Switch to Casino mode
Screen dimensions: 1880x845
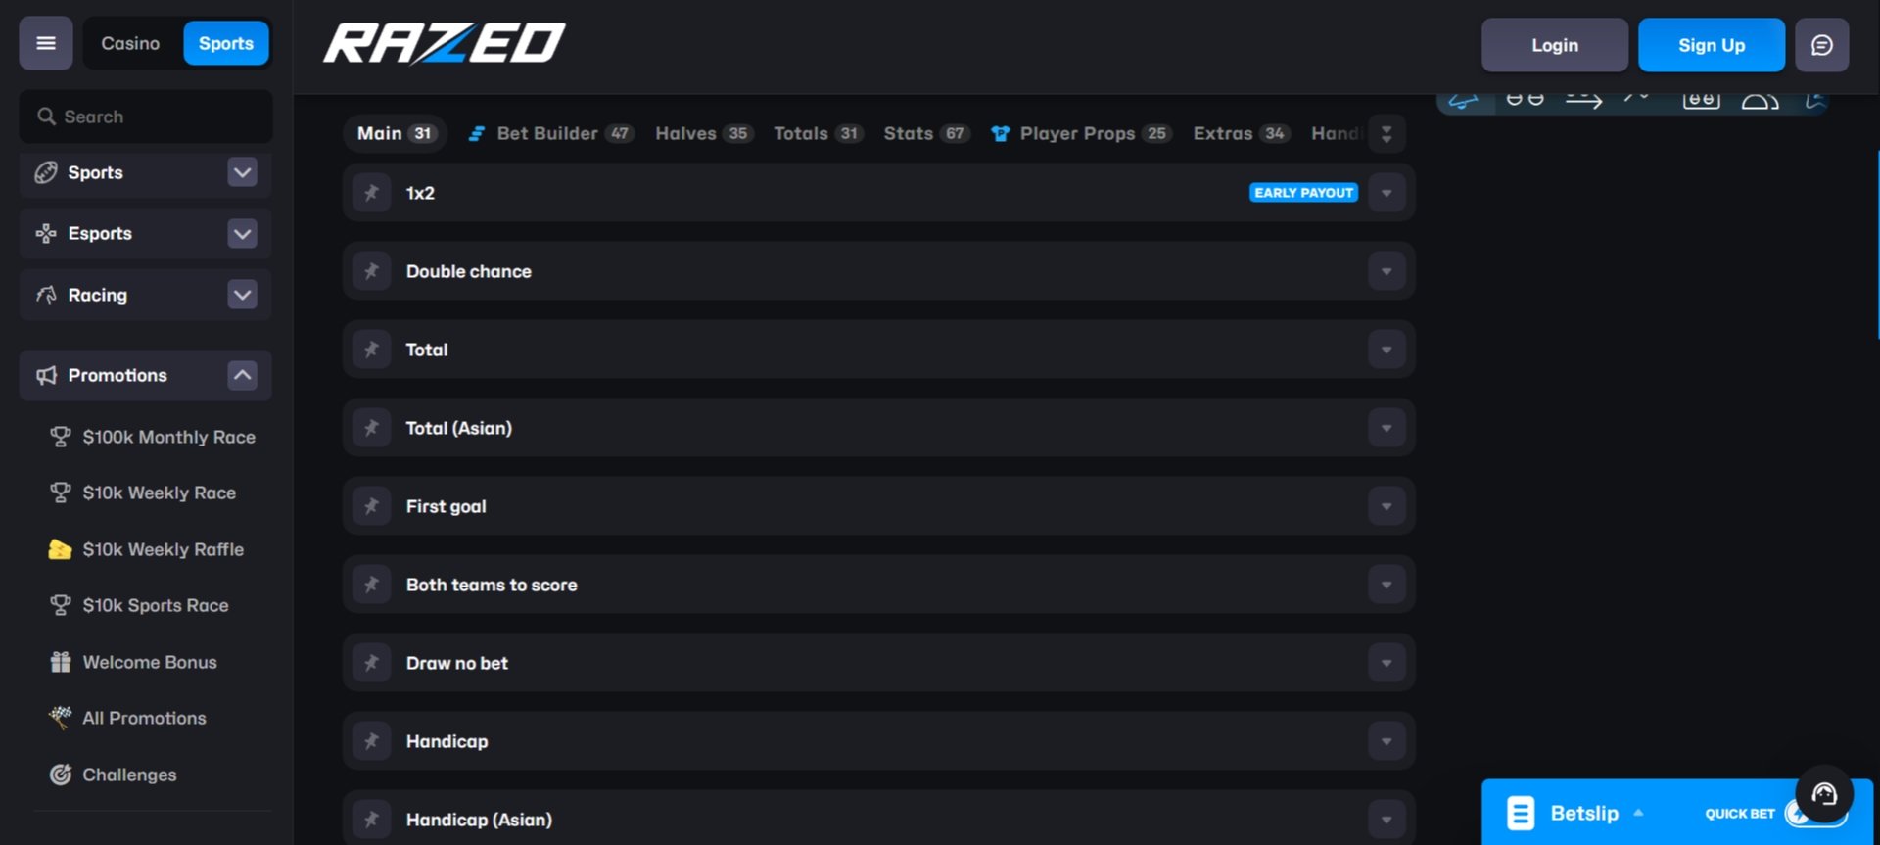pos(130,43)
